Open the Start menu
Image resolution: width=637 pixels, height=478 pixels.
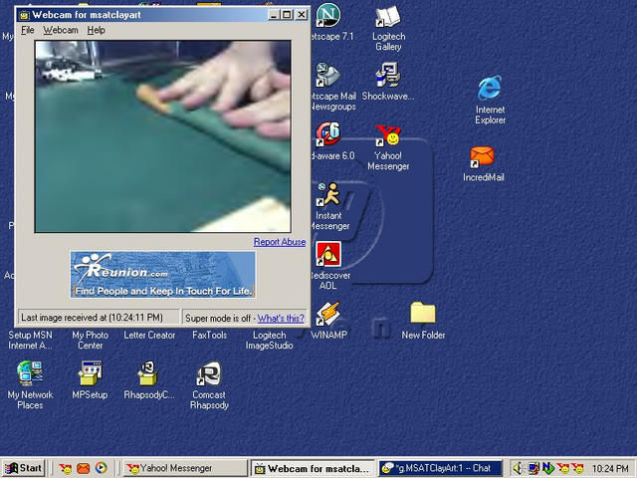coord(23,468)
